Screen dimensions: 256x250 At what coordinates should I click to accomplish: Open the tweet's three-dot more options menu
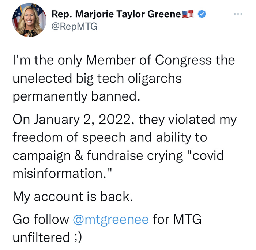pyautogui.click(x=238, y=14)
